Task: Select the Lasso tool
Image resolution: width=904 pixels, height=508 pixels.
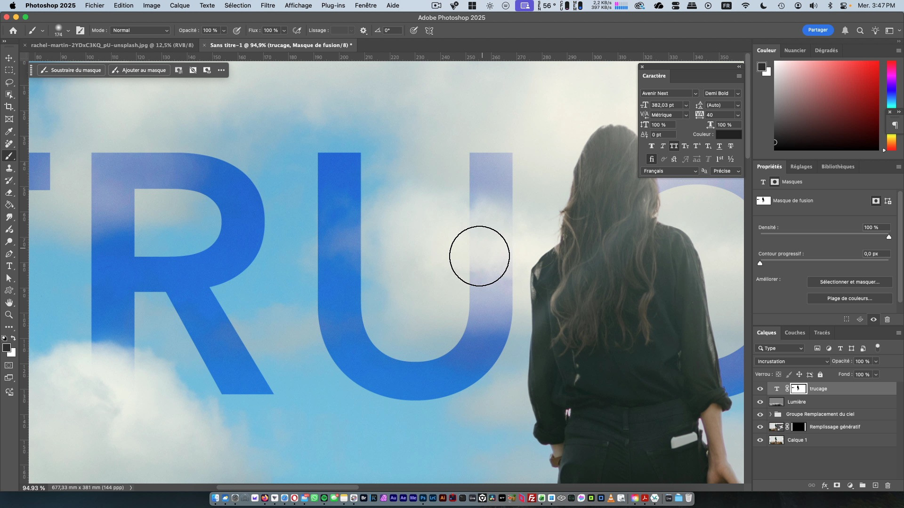Action: [x=9, y=82]
